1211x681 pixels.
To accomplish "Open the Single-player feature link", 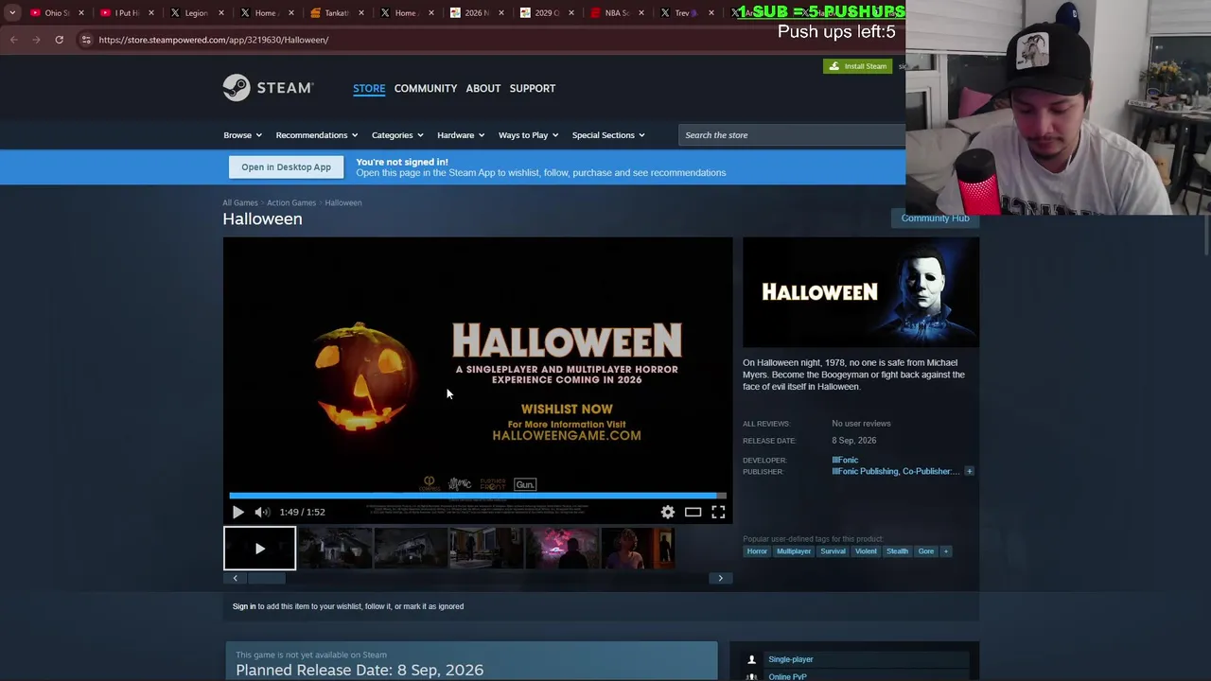I will click(x=791, y=659).
